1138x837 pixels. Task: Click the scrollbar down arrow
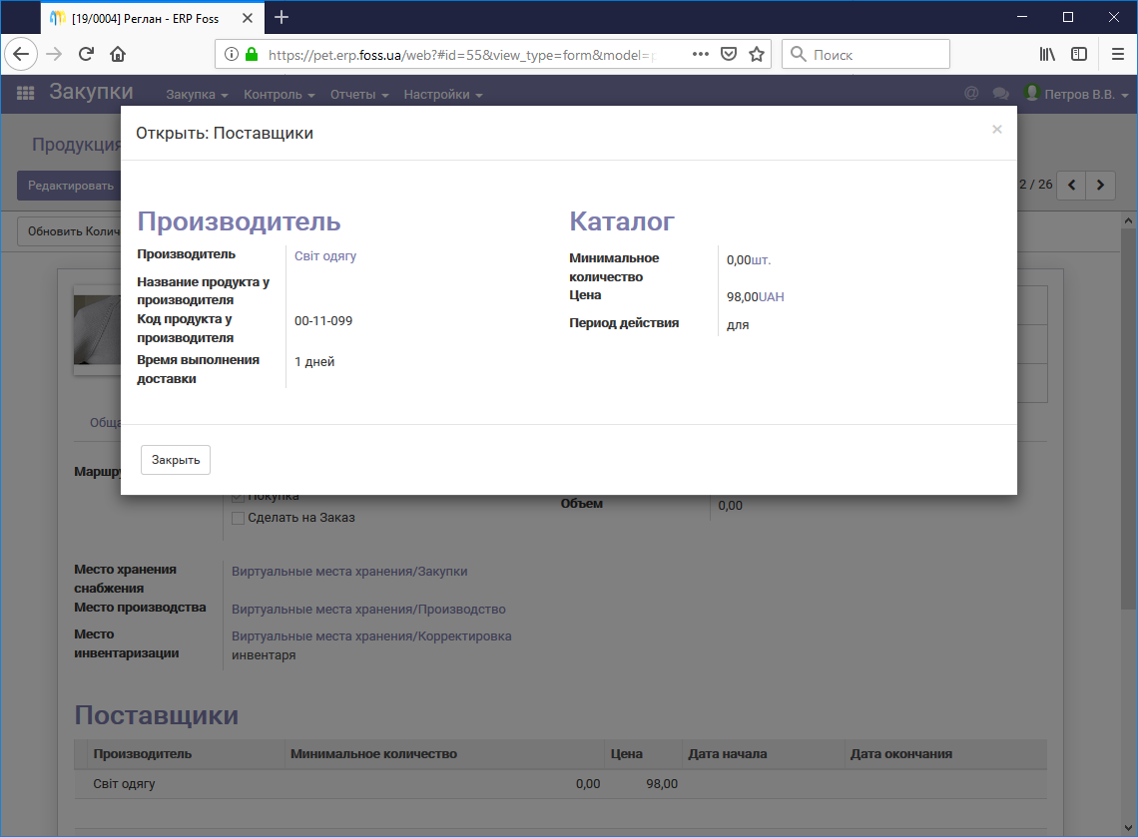click(1128, 828)
